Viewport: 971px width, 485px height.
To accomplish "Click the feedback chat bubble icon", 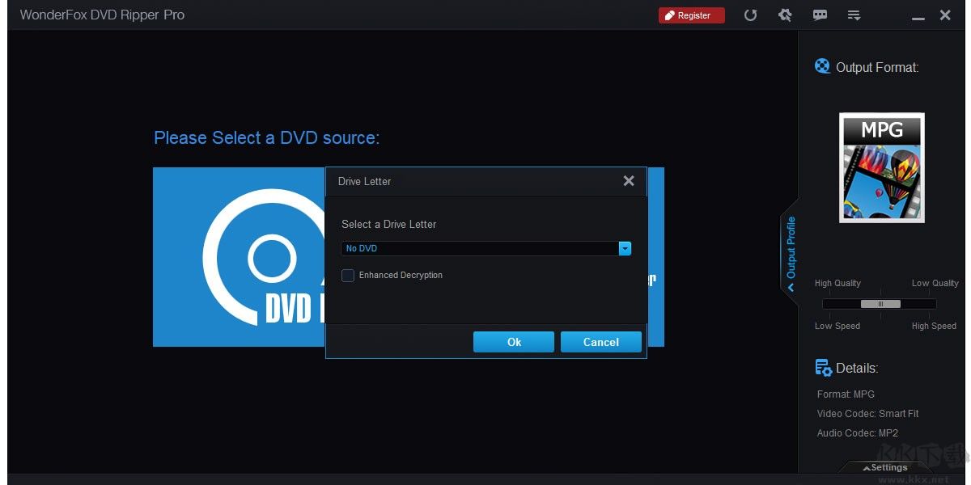I will tap(820, 15).
